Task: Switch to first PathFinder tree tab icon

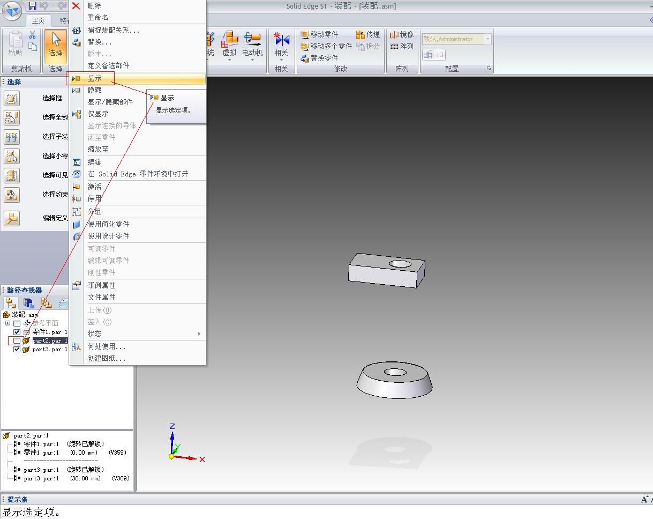Action: click(x=11, y=303)
